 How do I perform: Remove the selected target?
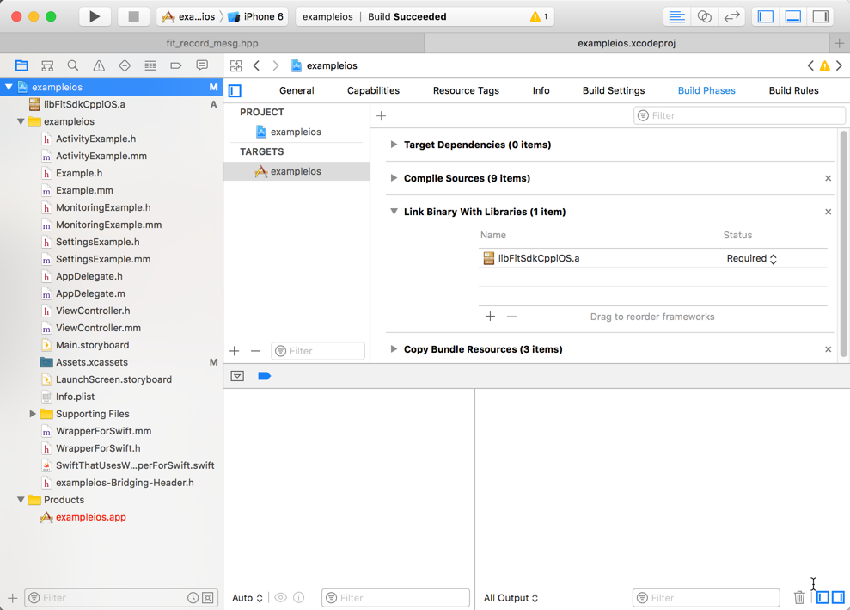255,351
